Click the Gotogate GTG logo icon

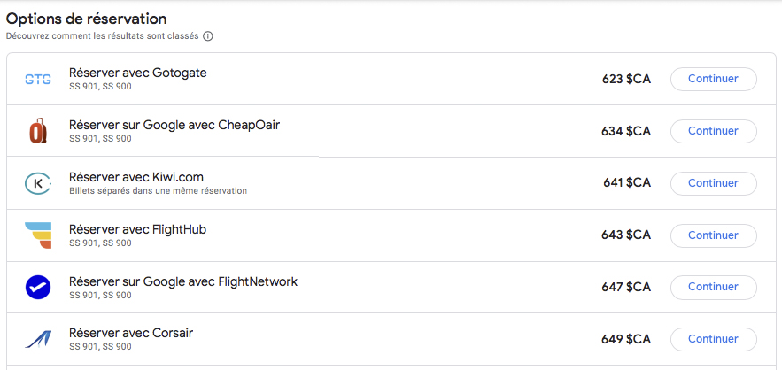click(x=38, y=79)
